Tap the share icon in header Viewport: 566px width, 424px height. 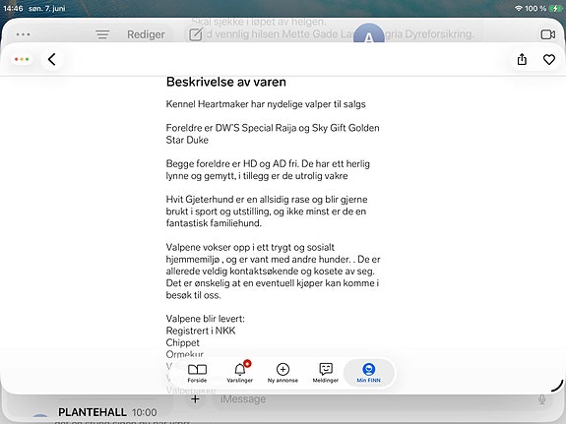click(522, 60)
